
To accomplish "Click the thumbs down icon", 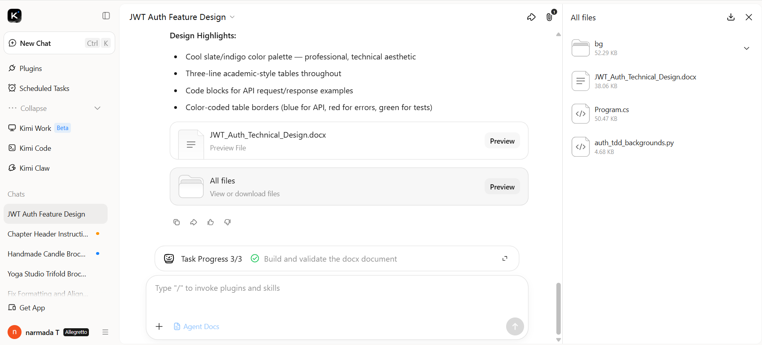I will pos(228,222).
